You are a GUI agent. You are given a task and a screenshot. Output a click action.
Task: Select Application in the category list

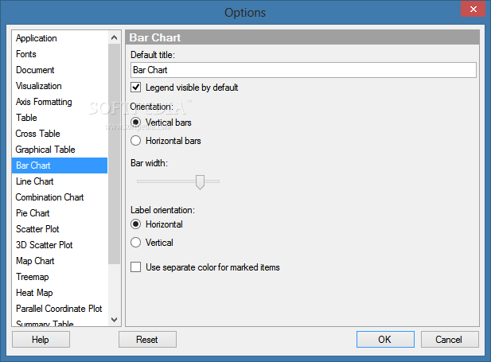[x=60, y=38]
